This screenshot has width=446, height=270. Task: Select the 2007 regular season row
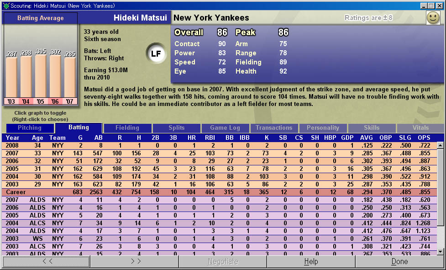point(219,153)
